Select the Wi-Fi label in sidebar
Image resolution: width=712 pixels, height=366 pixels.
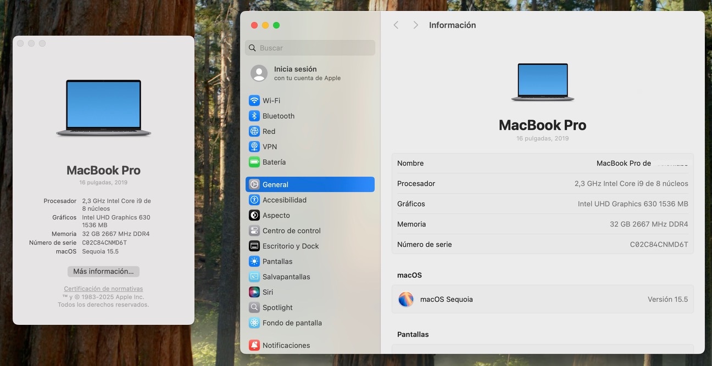coord(271,100)
